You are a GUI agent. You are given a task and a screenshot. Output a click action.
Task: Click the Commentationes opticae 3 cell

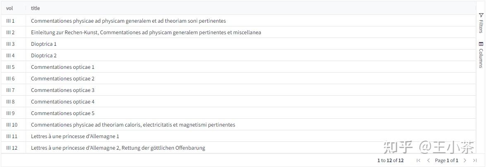(x=63, y=90)
